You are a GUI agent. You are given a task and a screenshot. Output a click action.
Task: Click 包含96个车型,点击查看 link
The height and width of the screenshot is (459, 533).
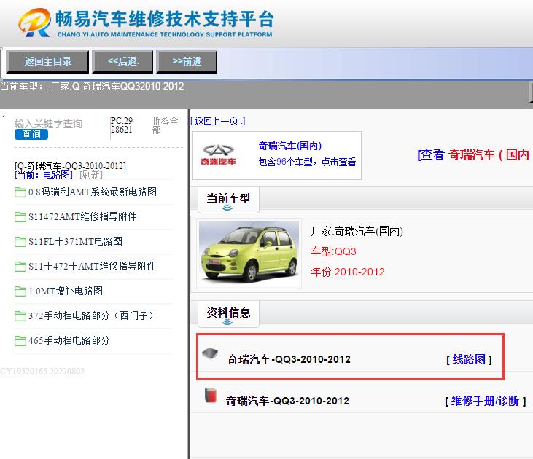click(x=307, y=162)
